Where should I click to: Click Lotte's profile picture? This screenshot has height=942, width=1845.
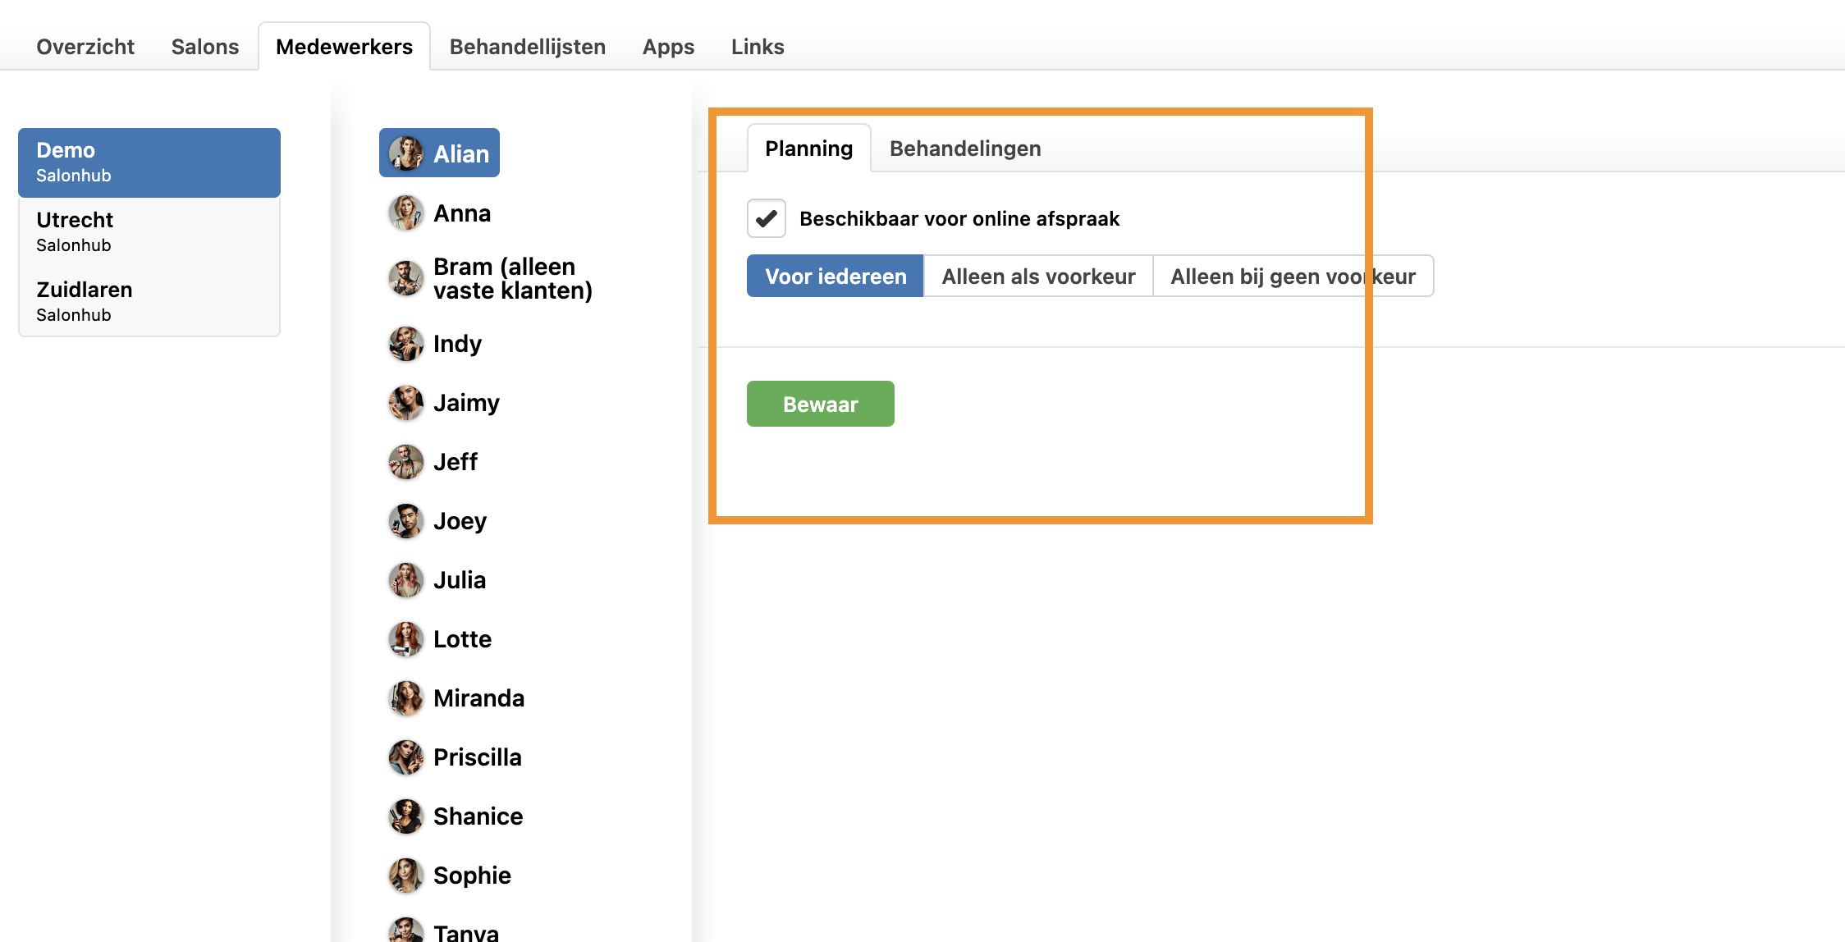coord(405,639)
